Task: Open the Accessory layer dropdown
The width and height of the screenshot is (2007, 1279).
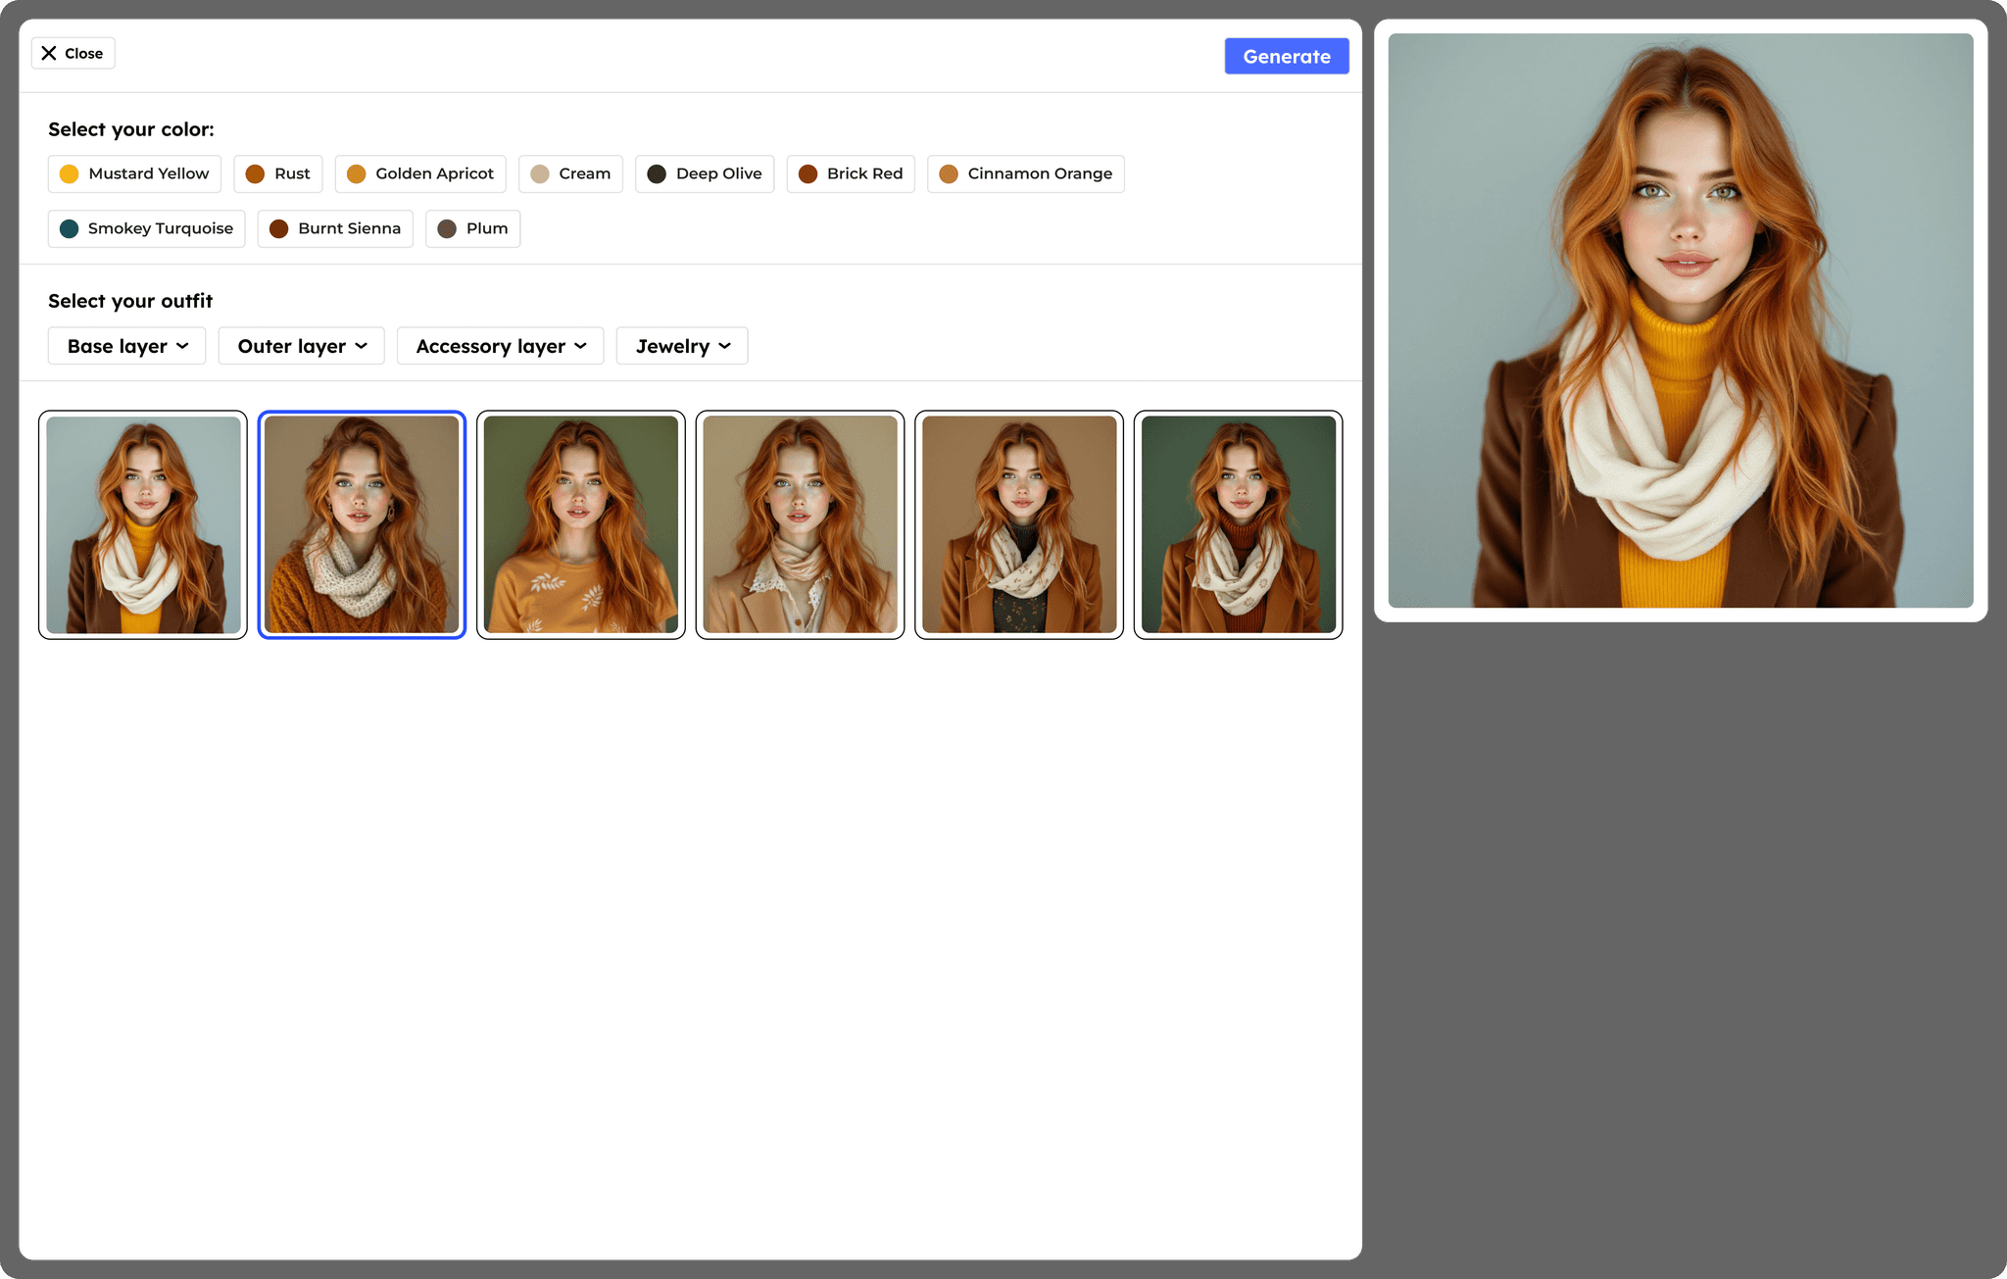Action: [x=500, y=346]
